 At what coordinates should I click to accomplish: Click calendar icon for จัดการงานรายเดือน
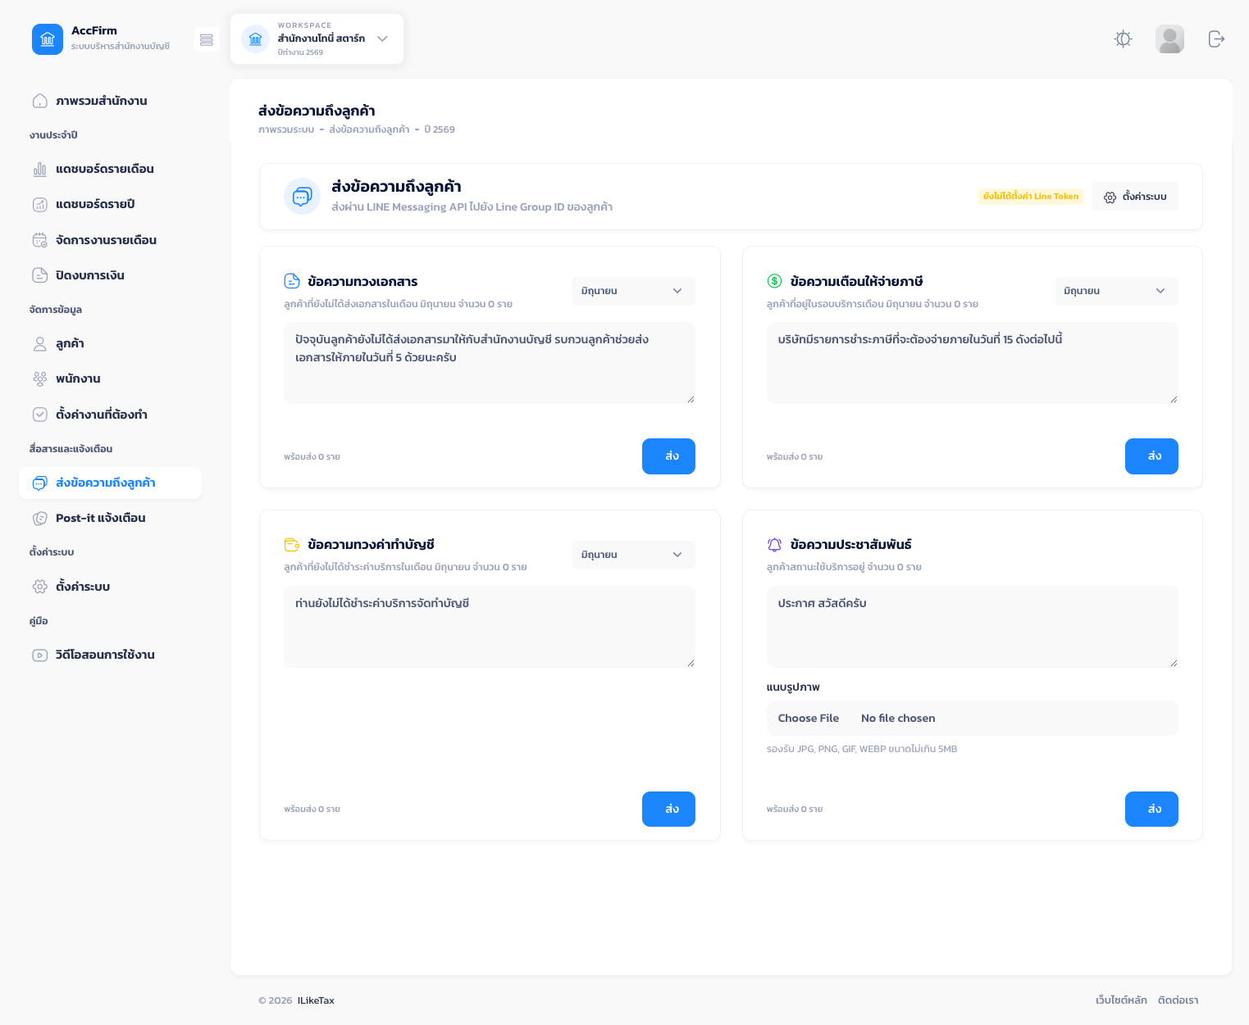tap(39, 240)
